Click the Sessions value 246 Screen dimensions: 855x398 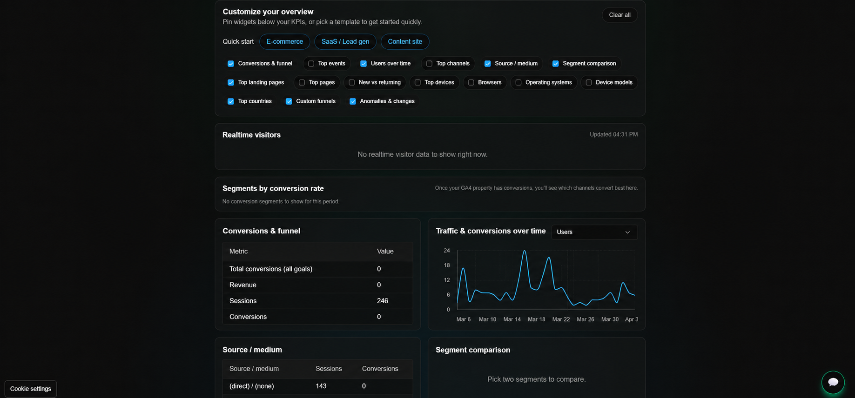coord(383,301)
